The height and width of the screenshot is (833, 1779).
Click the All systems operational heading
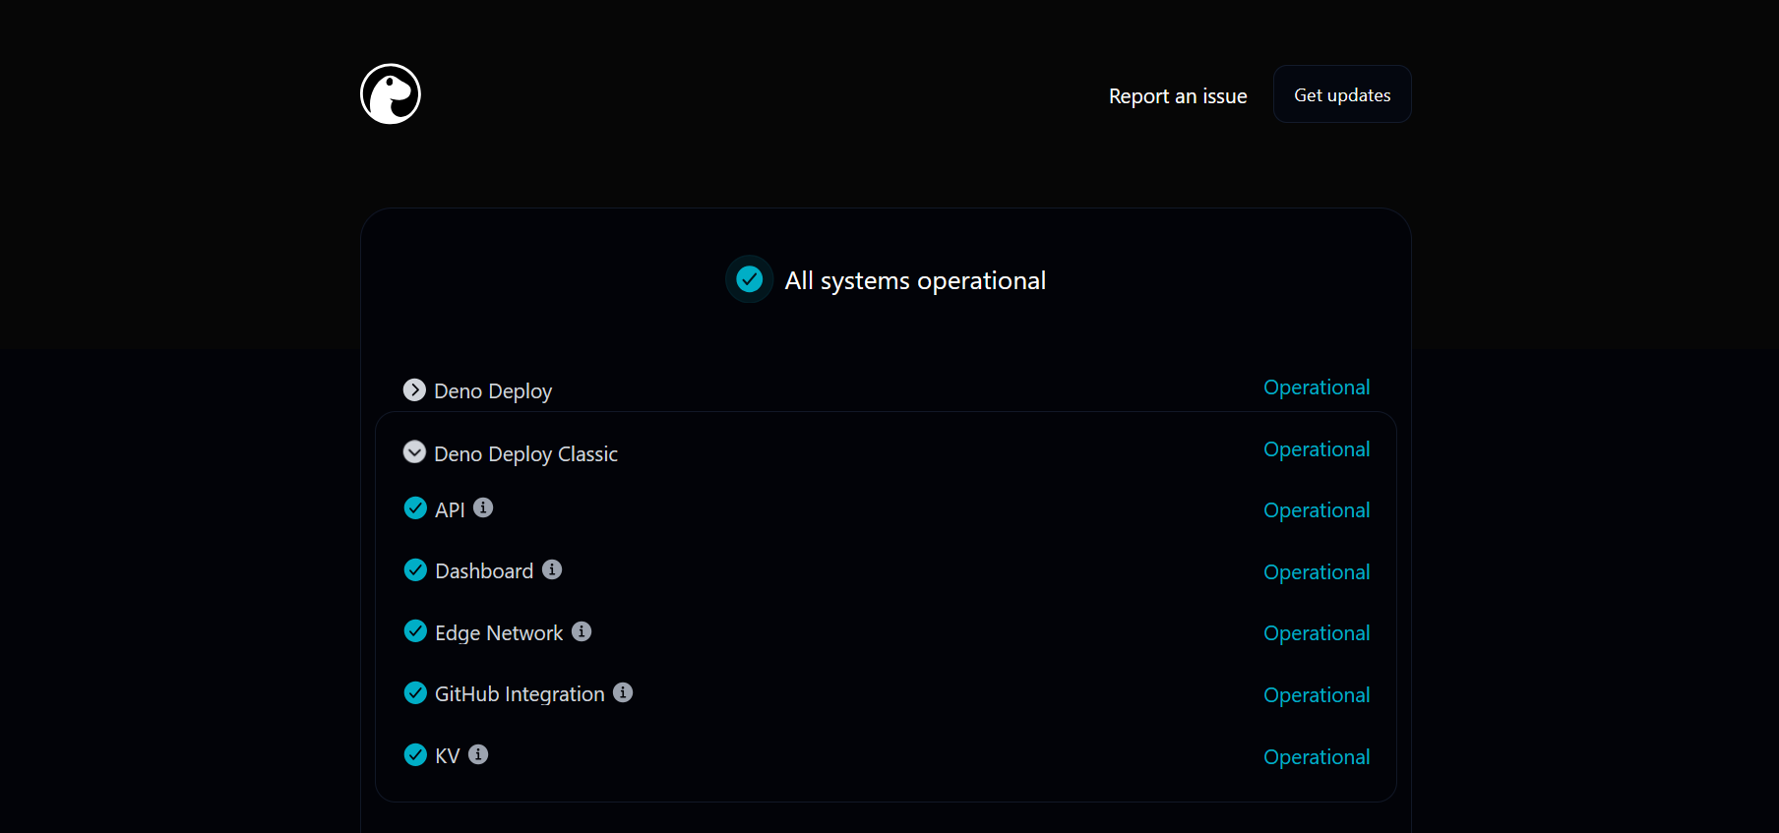(915, 281)
